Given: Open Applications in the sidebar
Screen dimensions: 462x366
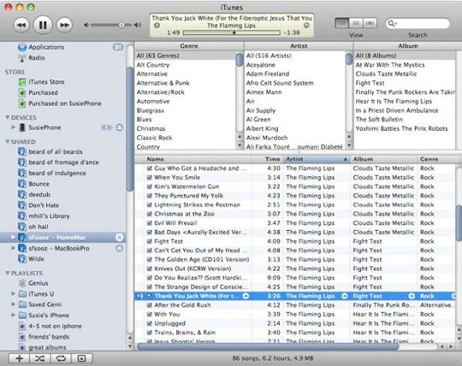Looking at the screenshot, I should (x=46, y=47).
